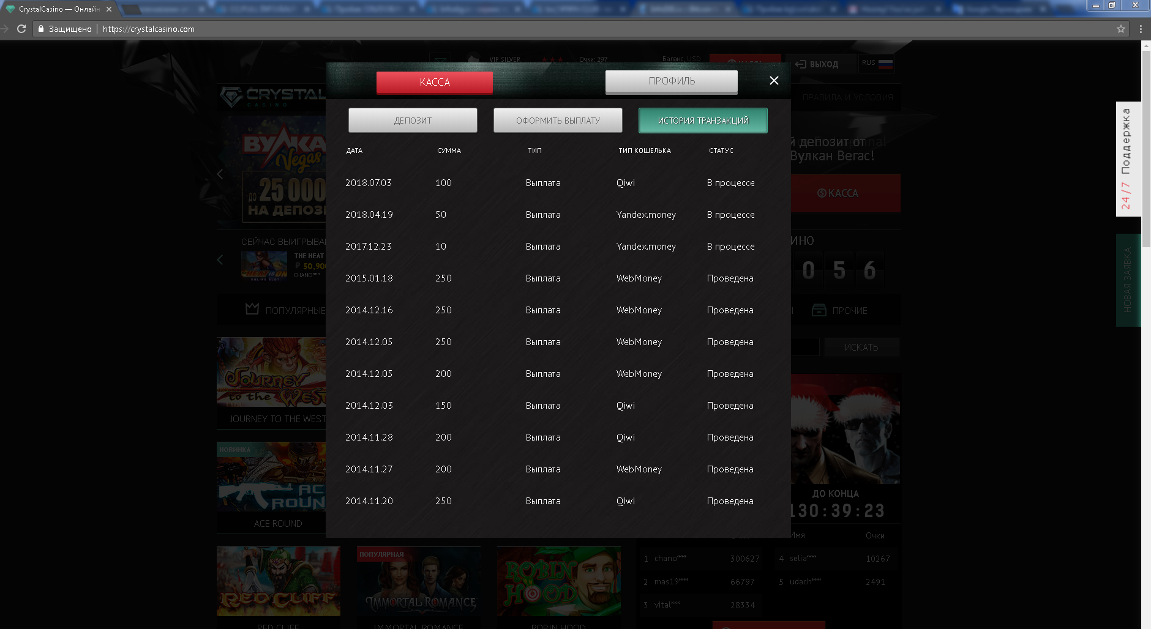Click Yandex.money in 2017.12.23 row
Viewport: 1151px width, 629px height.
[x=646, y=247]
